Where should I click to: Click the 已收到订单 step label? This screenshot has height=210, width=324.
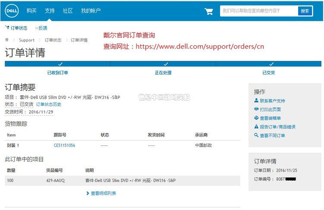point(58,72)
